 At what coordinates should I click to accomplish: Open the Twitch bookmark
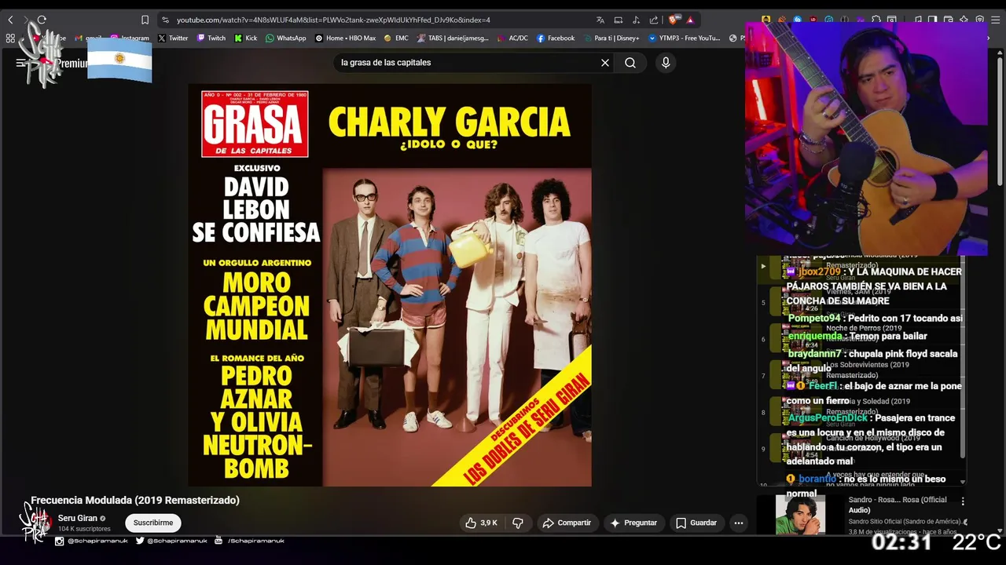211,38
